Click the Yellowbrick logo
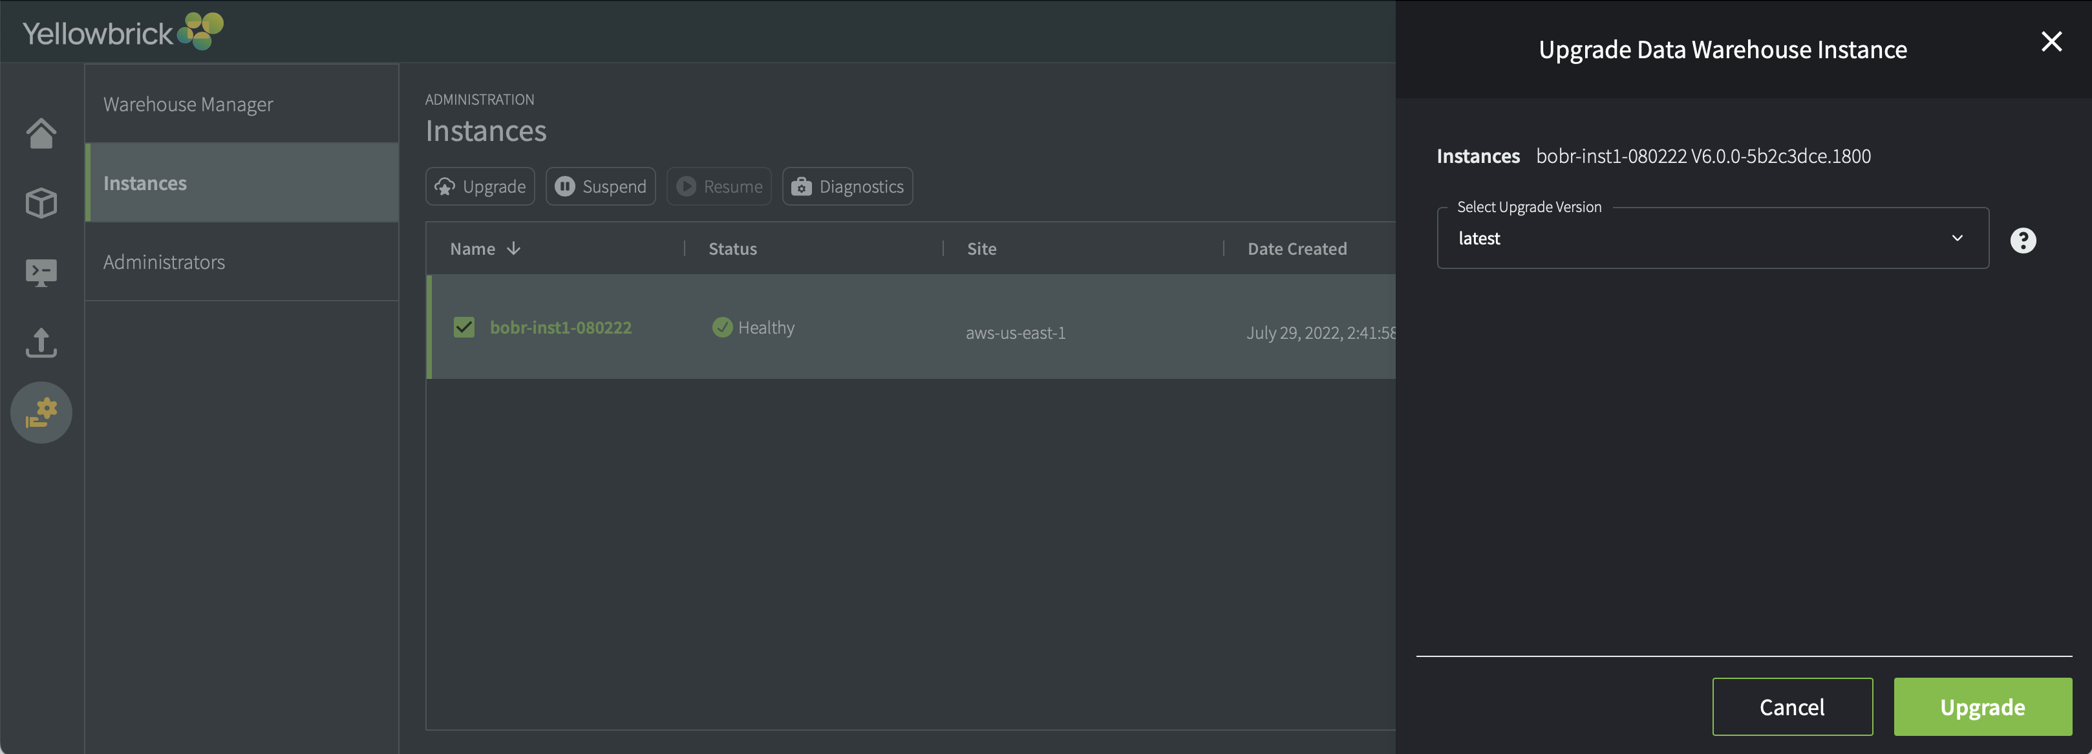The width and height of the screenshot is (2092, 754). coord(123,31)
